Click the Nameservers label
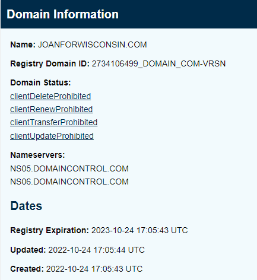This screenshot has height=280, width=257. point(37,155)
